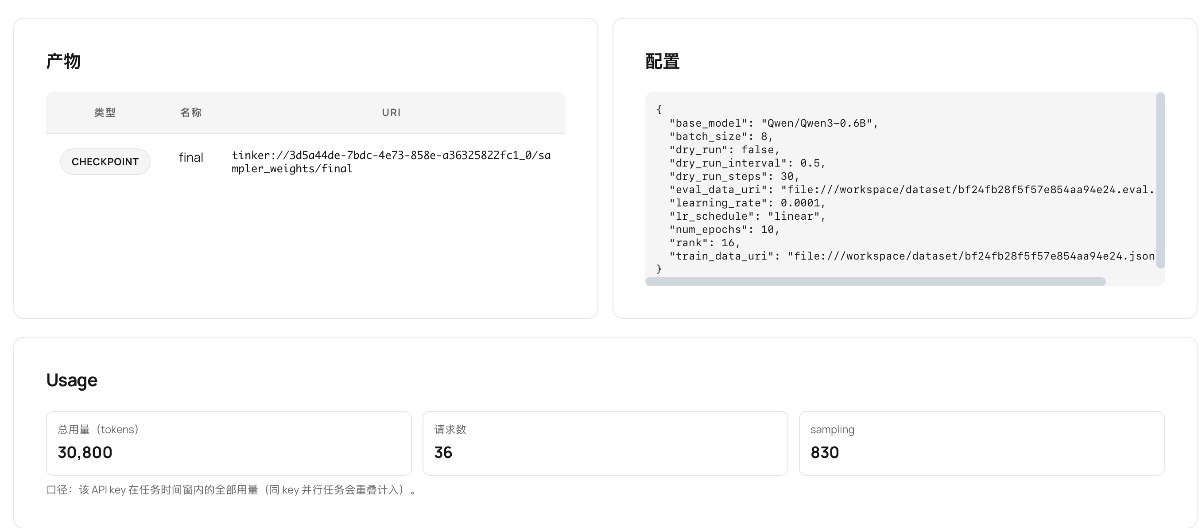Click the sampling value 830
The image size is (1202, 528).
825,452
